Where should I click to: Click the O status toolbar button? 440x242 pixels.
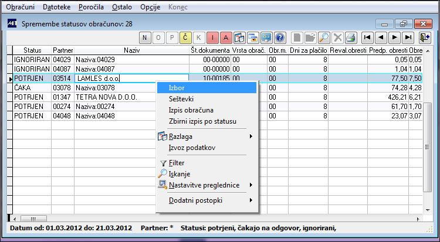tap(158, 38)
